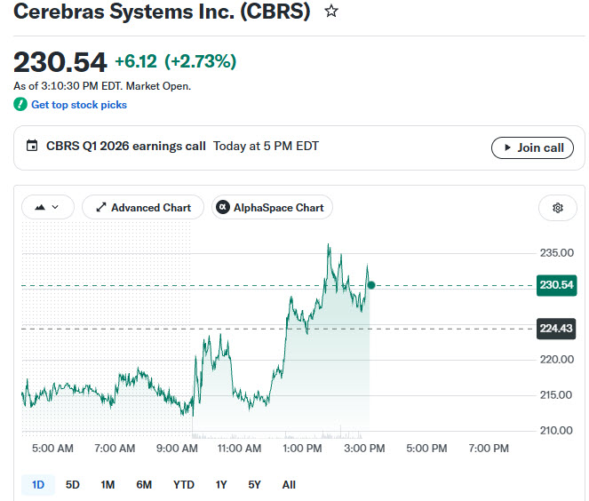The width and height of the screenshot is (589, 501).
Task: Open the Advanced Chart view
Action: (x=143, y=207)
